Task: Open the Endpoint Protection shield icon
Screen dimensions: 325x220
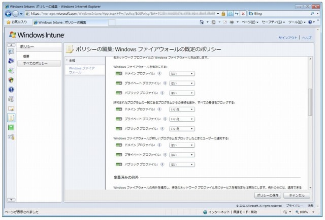Action: (x=11, y=80)
